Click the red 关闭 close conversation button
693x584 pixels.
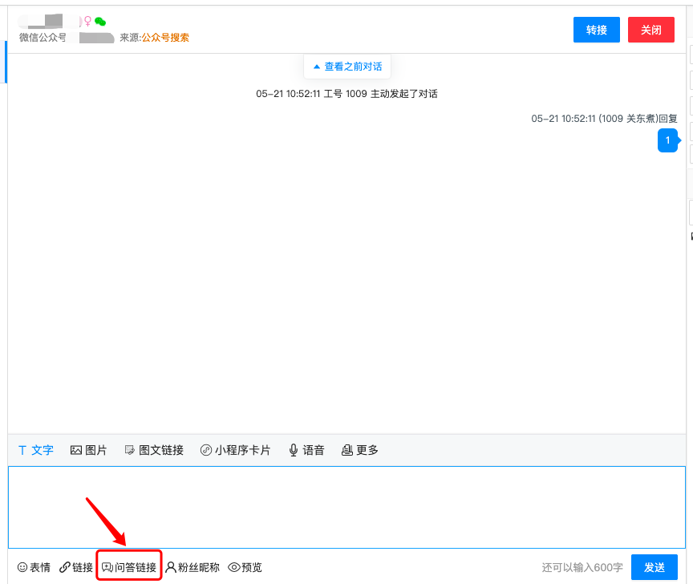pos(650,29)
